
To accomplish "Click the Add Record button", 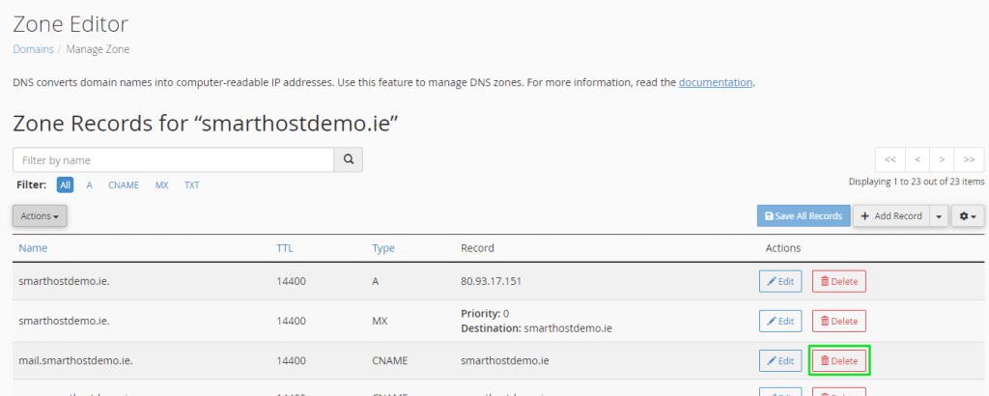I will [x=891, y=215].
